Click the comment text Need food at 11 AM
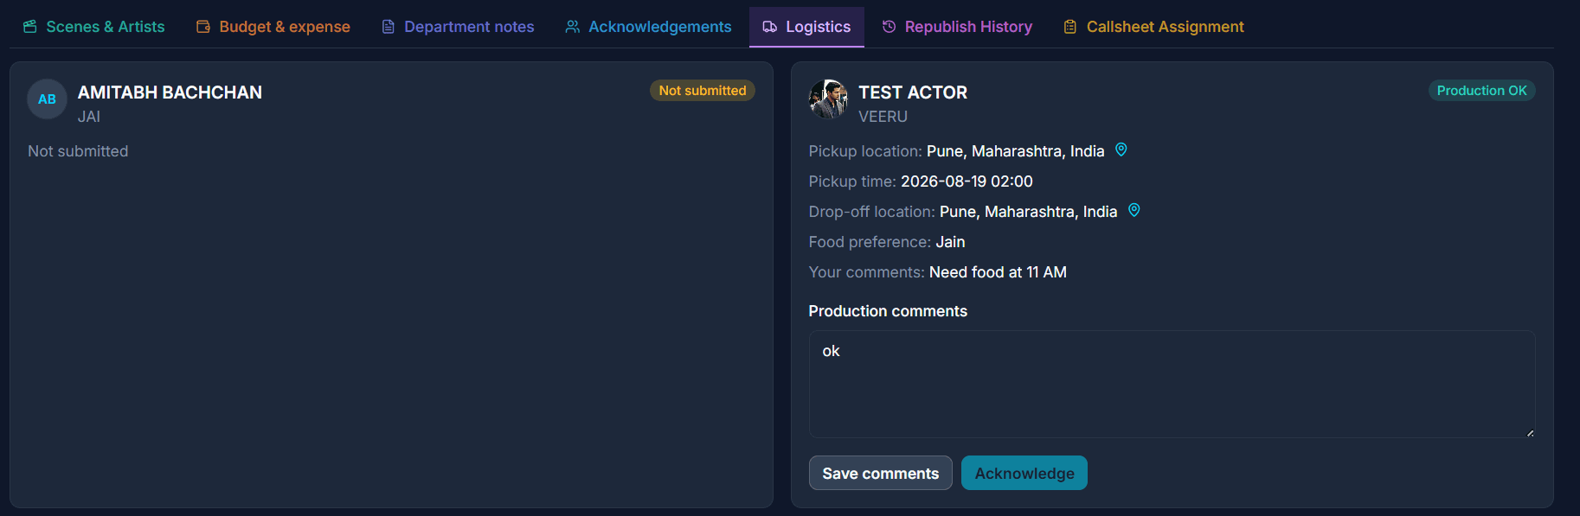The image size is (1580, 516). [x=998, y=272]
